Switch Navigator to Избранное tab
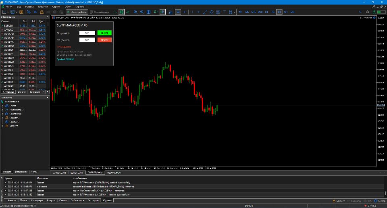Viewport: 387px width, 208px height. click(x=21, y=172)
